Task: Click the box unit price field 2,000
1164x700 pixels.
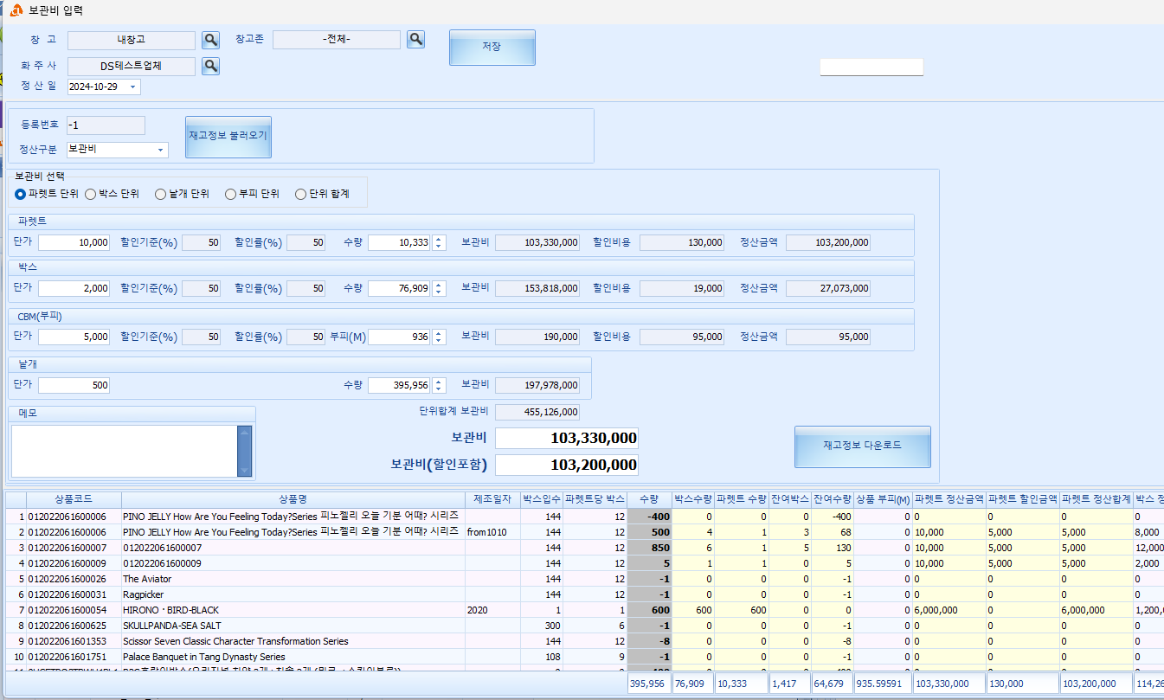Action: (x=74, y=288)
